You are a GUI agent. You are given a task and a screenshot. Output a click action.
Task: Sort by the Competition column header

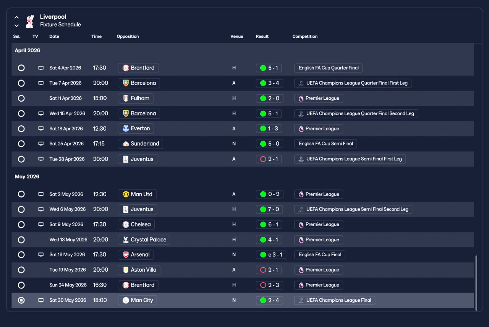point(305,37)
